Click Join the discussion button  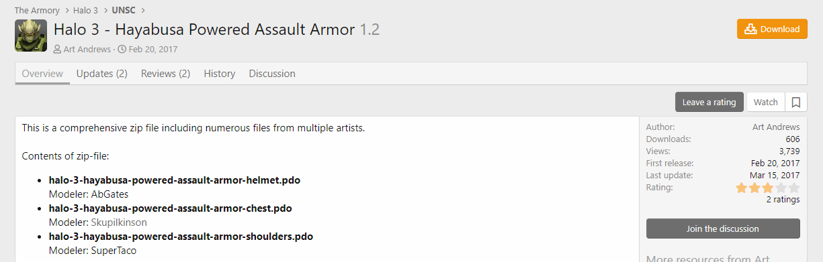coord(723,228)
